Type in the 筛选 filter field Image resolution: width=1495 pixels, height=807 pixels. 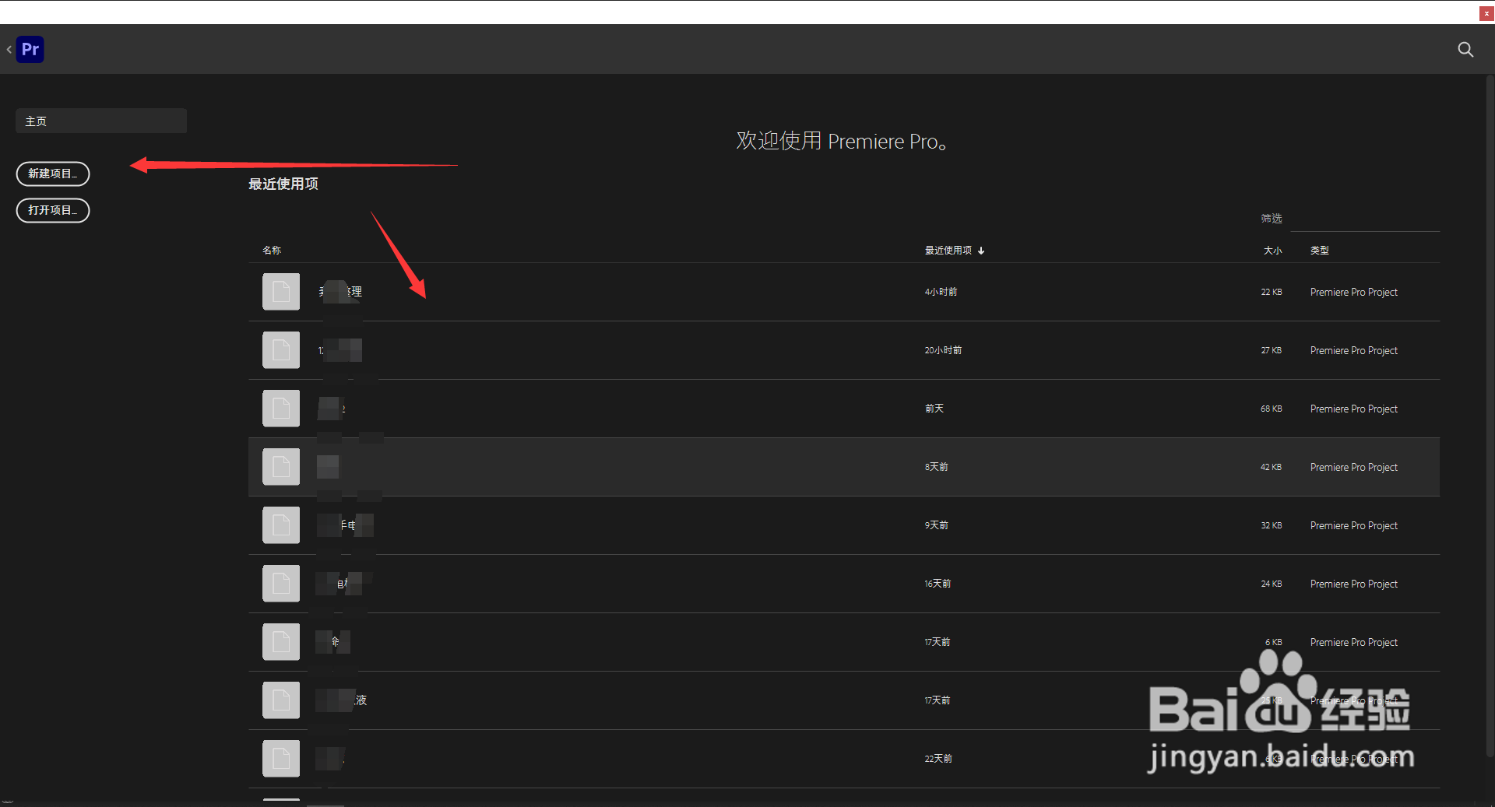(1365, 219)
